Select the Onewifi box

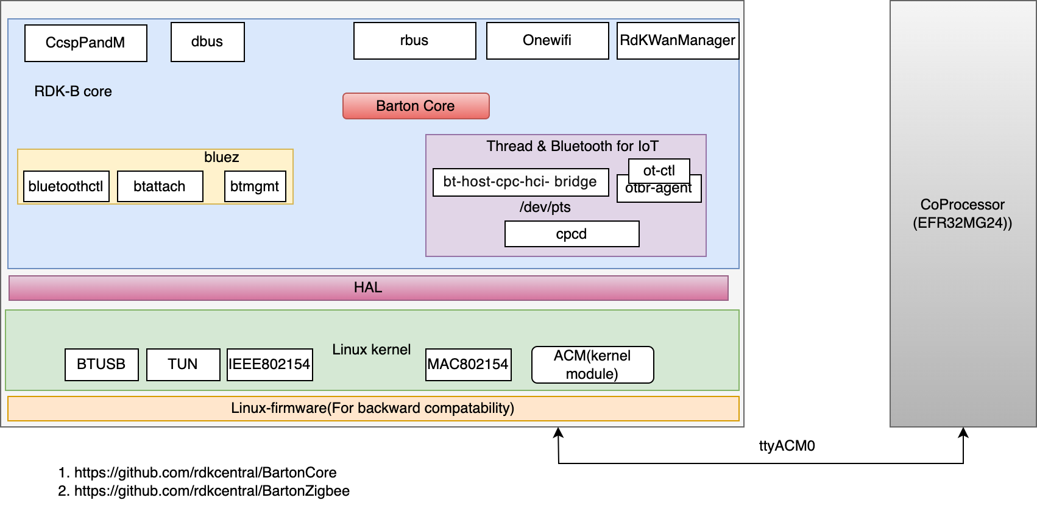pos(547,41)
